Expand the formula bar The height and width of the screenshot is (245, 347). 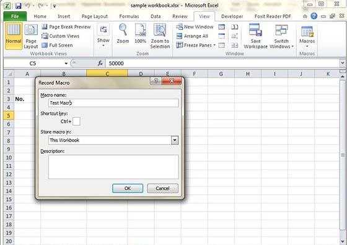point(343,63)
